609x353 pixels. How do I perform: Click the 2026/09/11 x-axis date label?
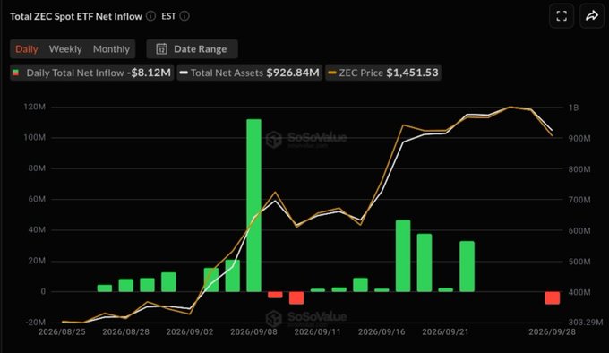pos(317,332)
